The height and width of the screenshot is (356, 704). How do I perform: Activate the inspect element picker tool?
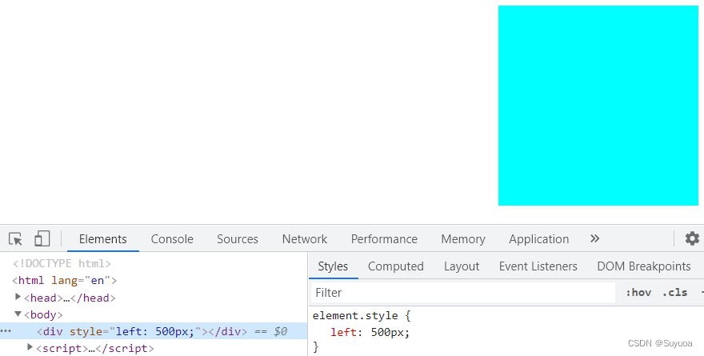pos(15,239)
